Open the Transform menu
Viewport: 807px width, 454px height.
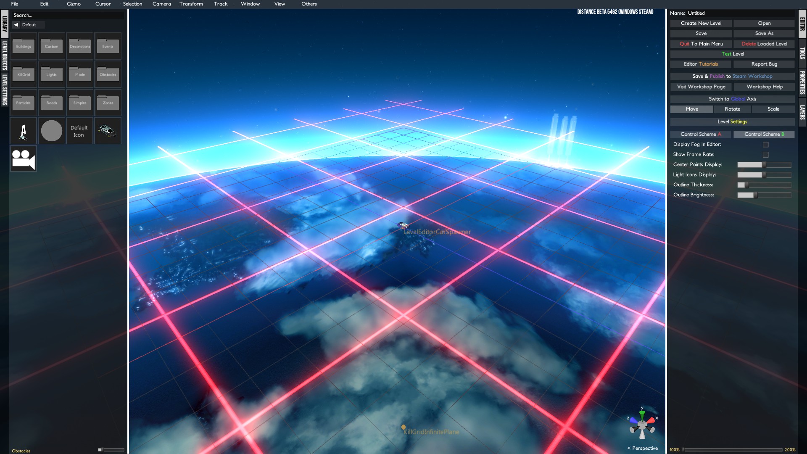pos(191,4)
